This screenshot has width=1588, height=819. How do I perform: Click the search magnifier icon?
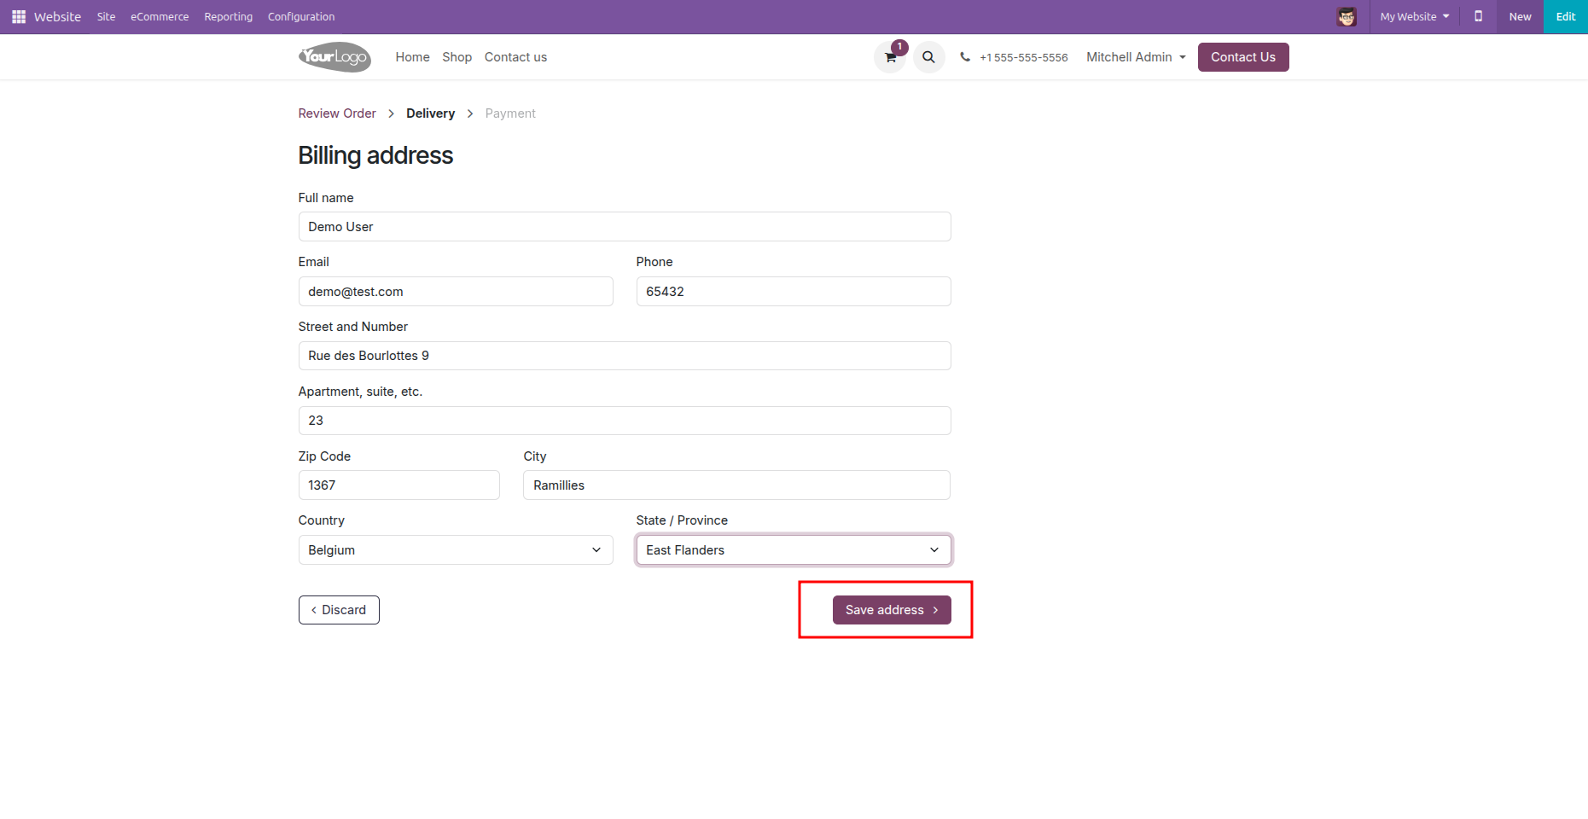pyautogui.click(x=928, y=57)
